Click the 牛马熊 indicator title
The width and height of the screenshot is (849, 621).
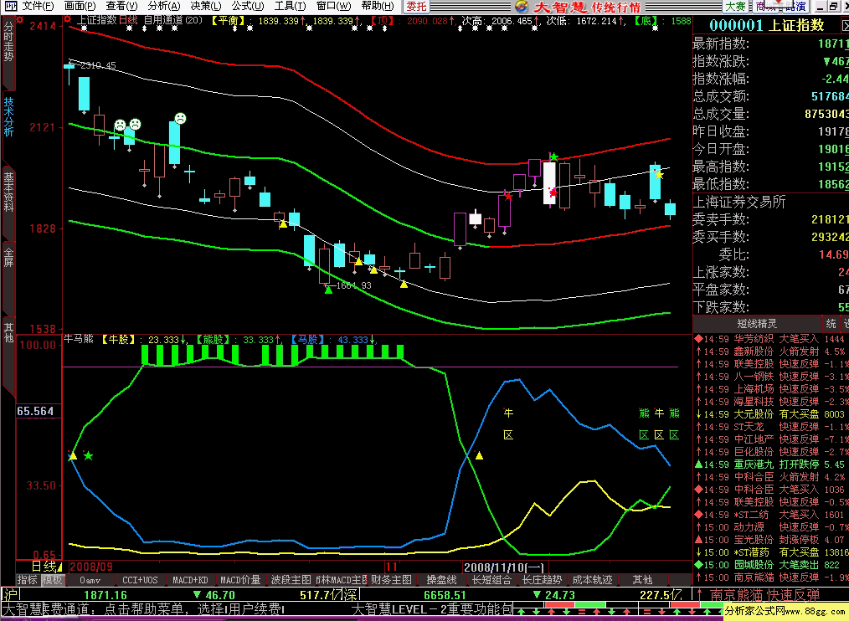(79, 339)
